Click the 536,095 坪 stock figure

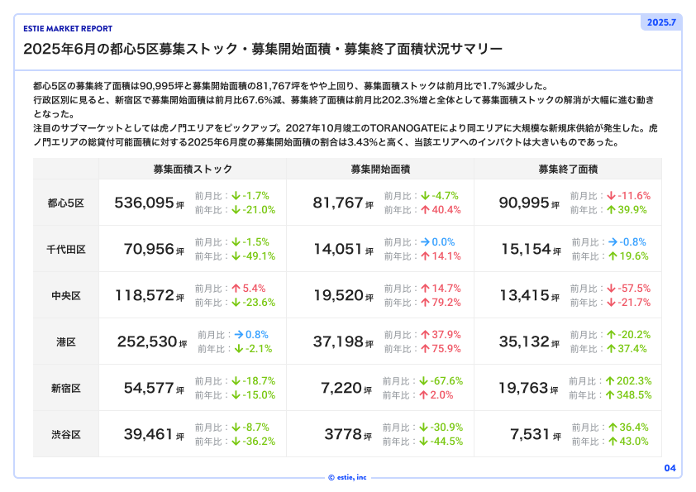pyautogui.click(x=149, y=203)
